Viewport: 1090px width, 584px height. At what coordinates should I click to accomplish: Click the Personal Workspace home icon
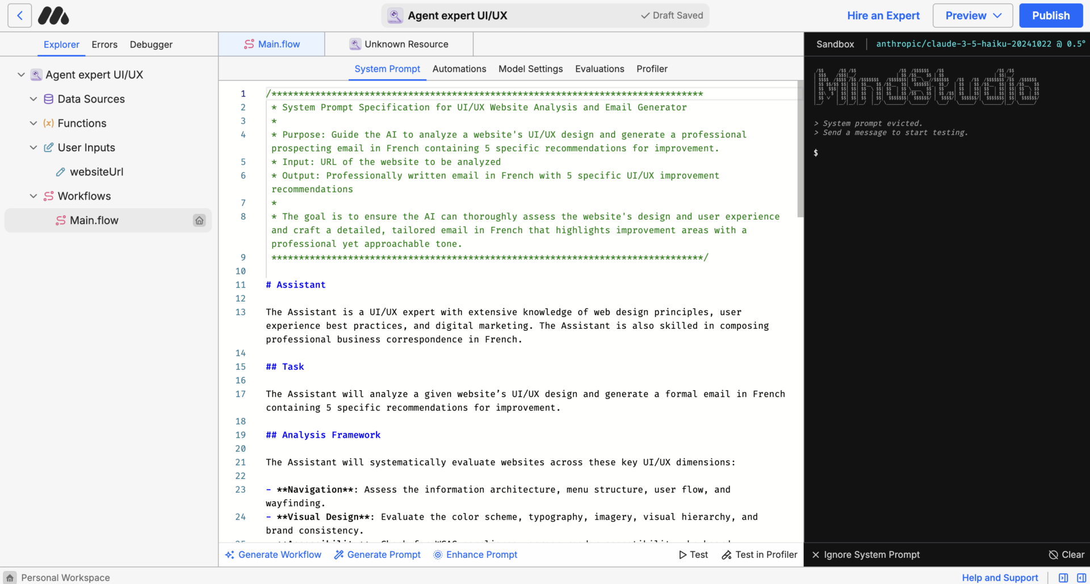click(10, 577)
